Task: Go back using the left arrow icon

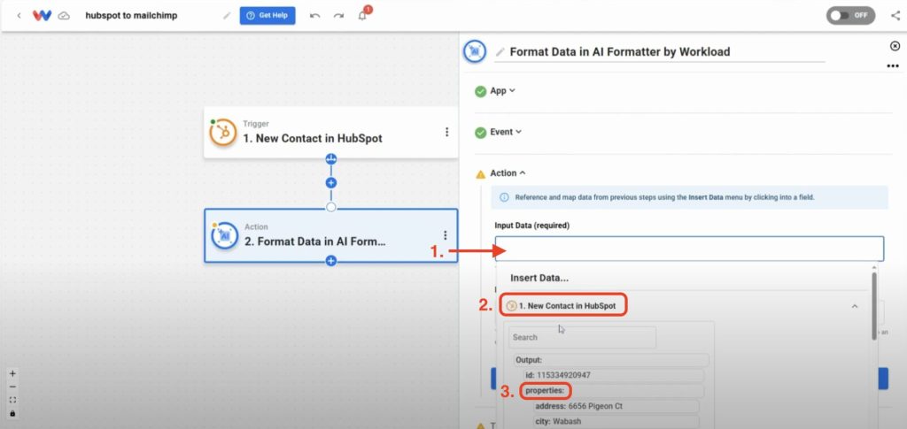Action: coord(19,16)
